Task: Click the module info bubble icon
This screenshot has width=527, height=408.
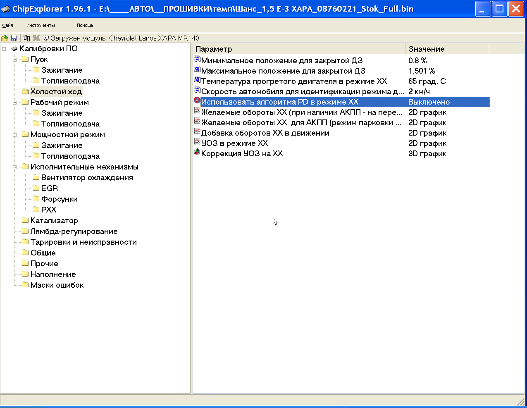Action: (x=45, y=38)
